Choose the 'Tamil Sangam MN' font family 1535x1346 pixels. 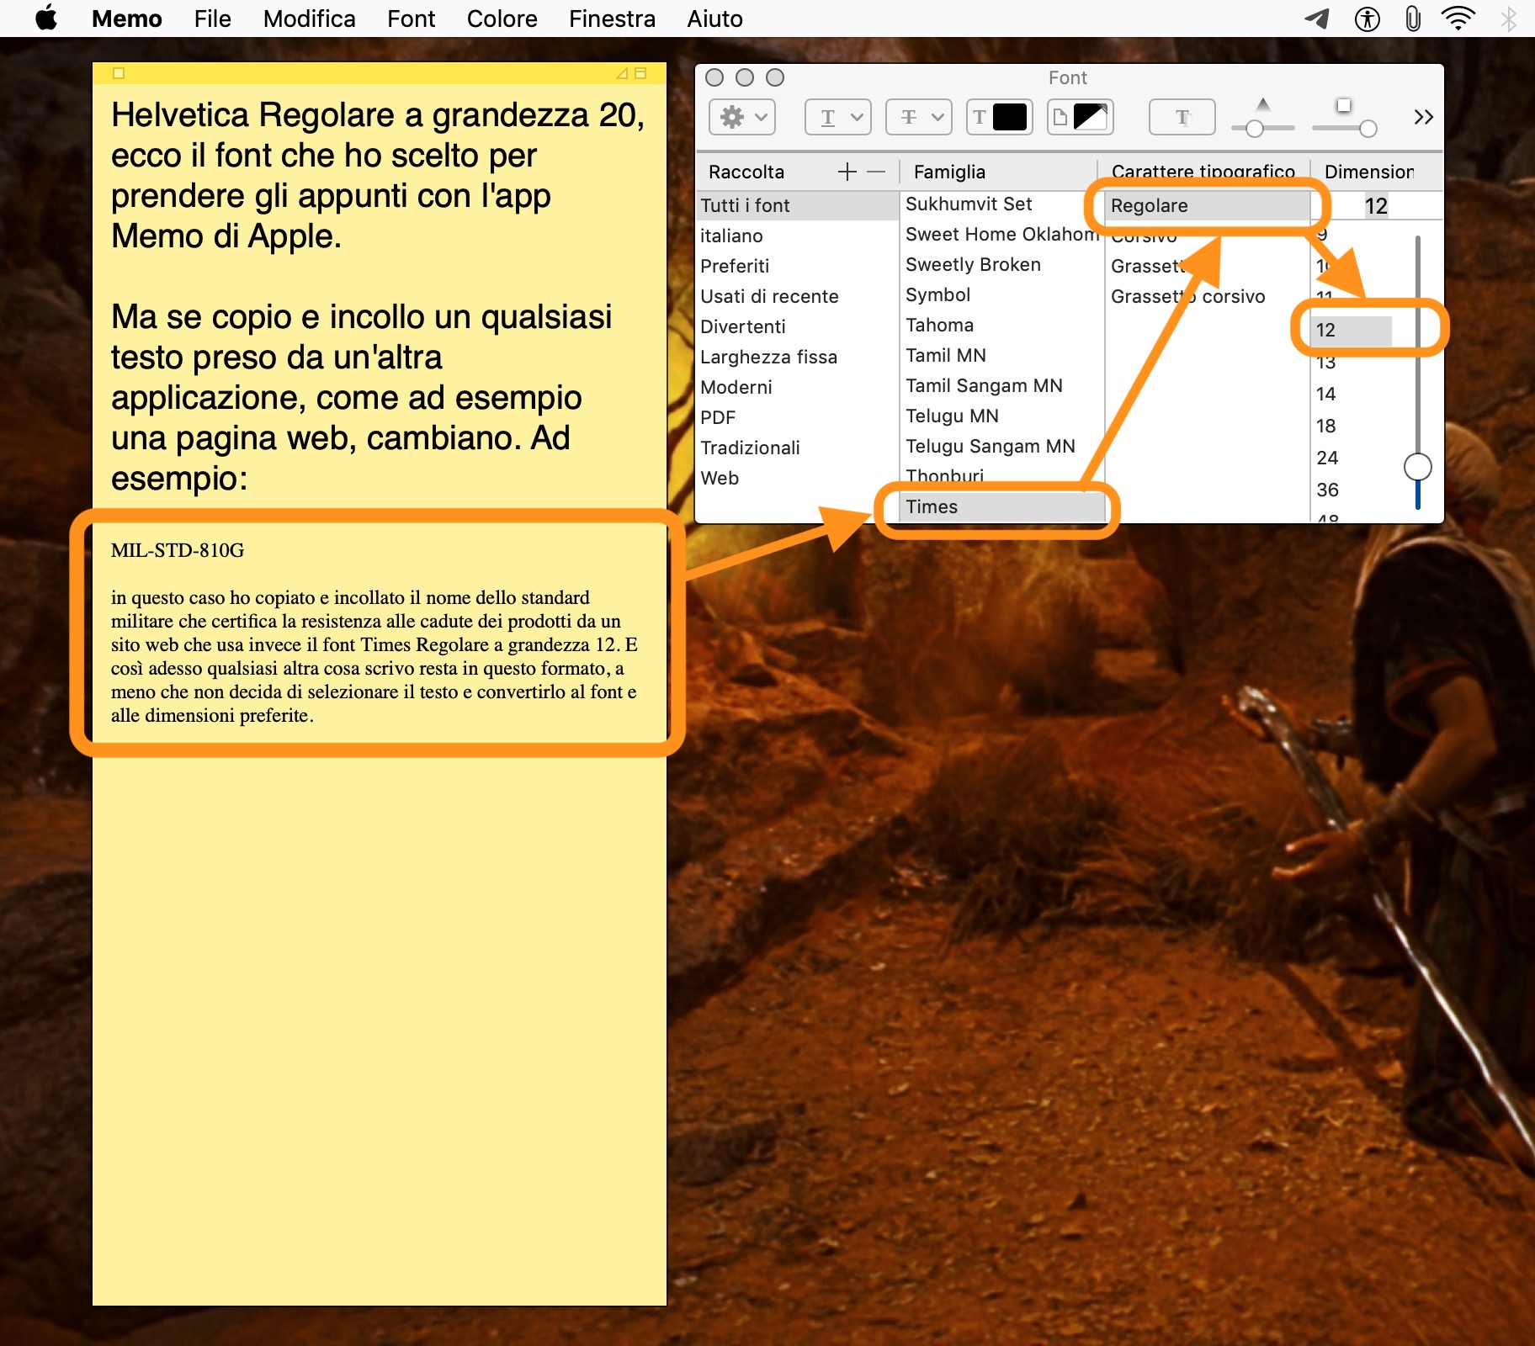click(x=1001, y=385)
